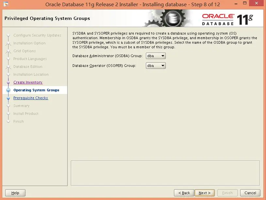The width and height of the screenshot is (266, 200).
Task: Click the Grid Options step
Action: point(24,51)
